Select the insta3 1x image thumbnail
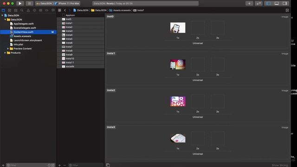 (x=178, y=138)
